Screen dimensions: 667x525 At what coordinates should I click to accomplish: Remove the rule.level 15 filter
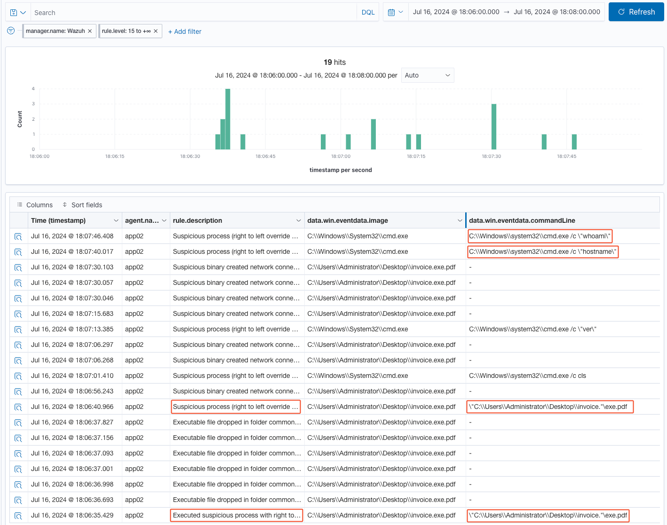click(156, 31)
